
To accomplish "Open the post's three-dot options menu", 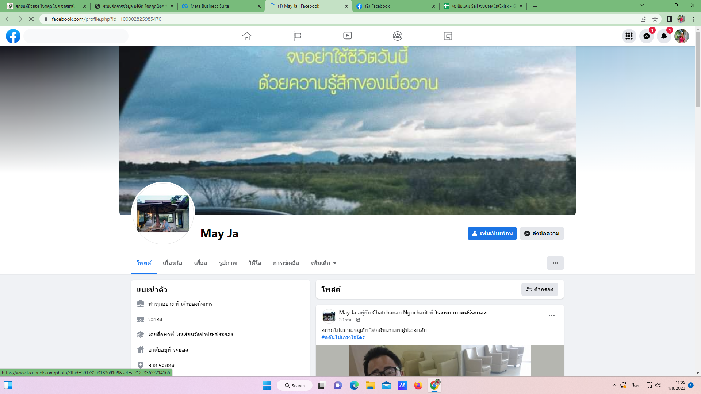I will pyautogui.click(x=552, y=316).
